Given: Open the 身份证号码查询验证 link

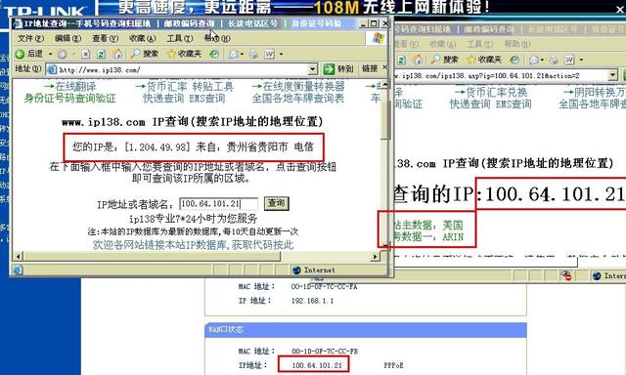Looking at the screenshot, I should [69, 99].
